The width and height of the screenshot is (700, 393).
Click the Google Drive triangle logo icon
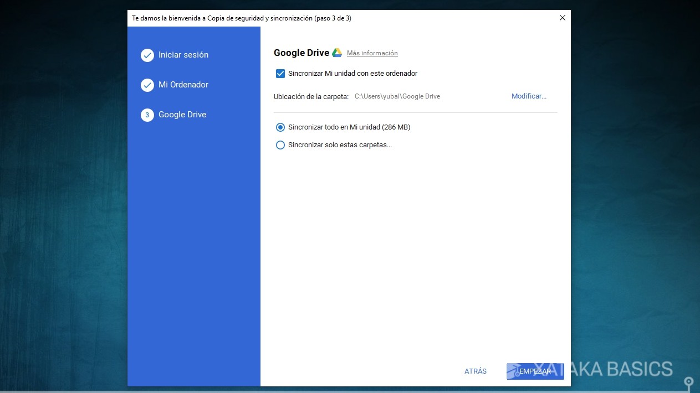tap(337, 52)
